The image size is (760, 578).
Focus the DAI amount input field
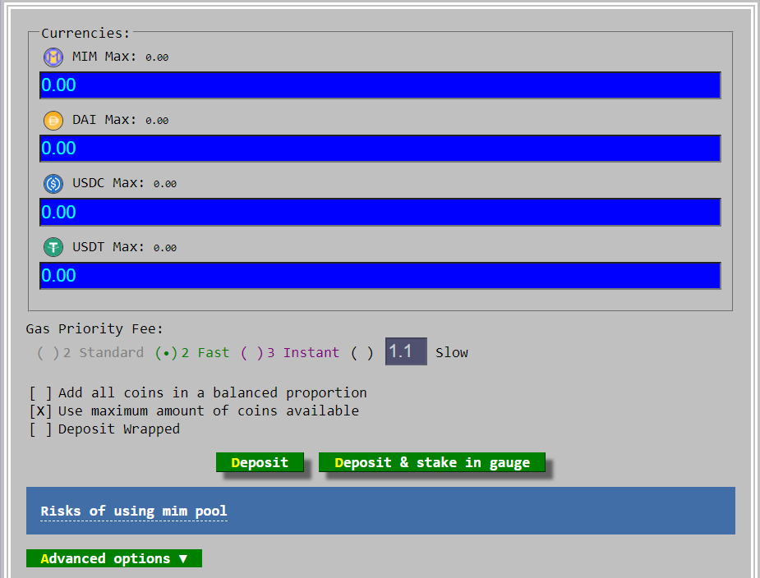point(380,149)
